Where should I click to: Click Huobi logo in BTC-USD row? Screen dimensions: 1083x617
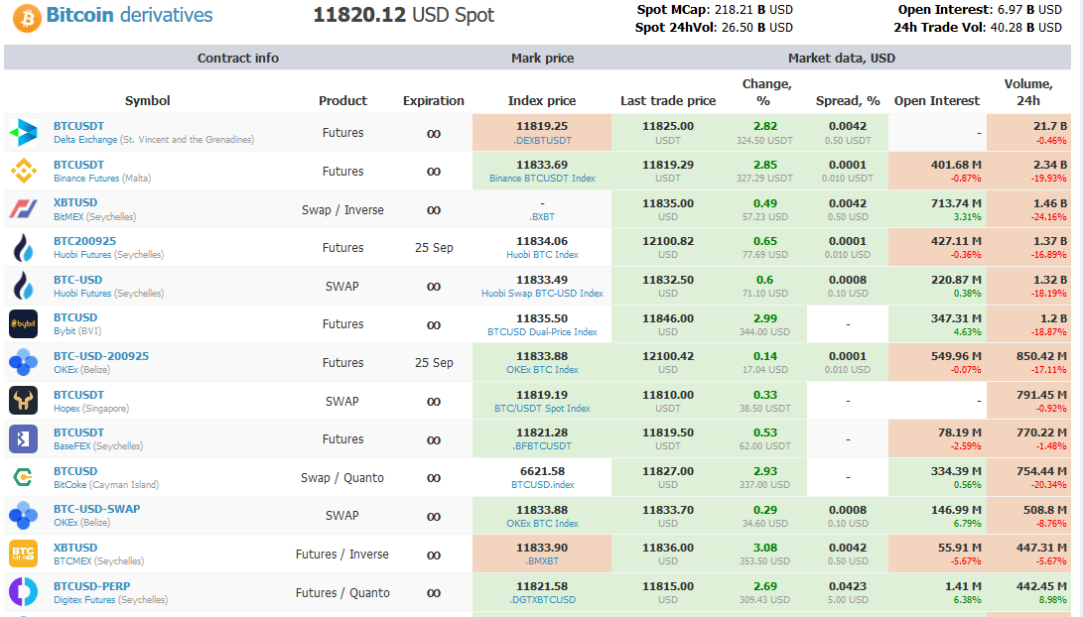point(24,286)
